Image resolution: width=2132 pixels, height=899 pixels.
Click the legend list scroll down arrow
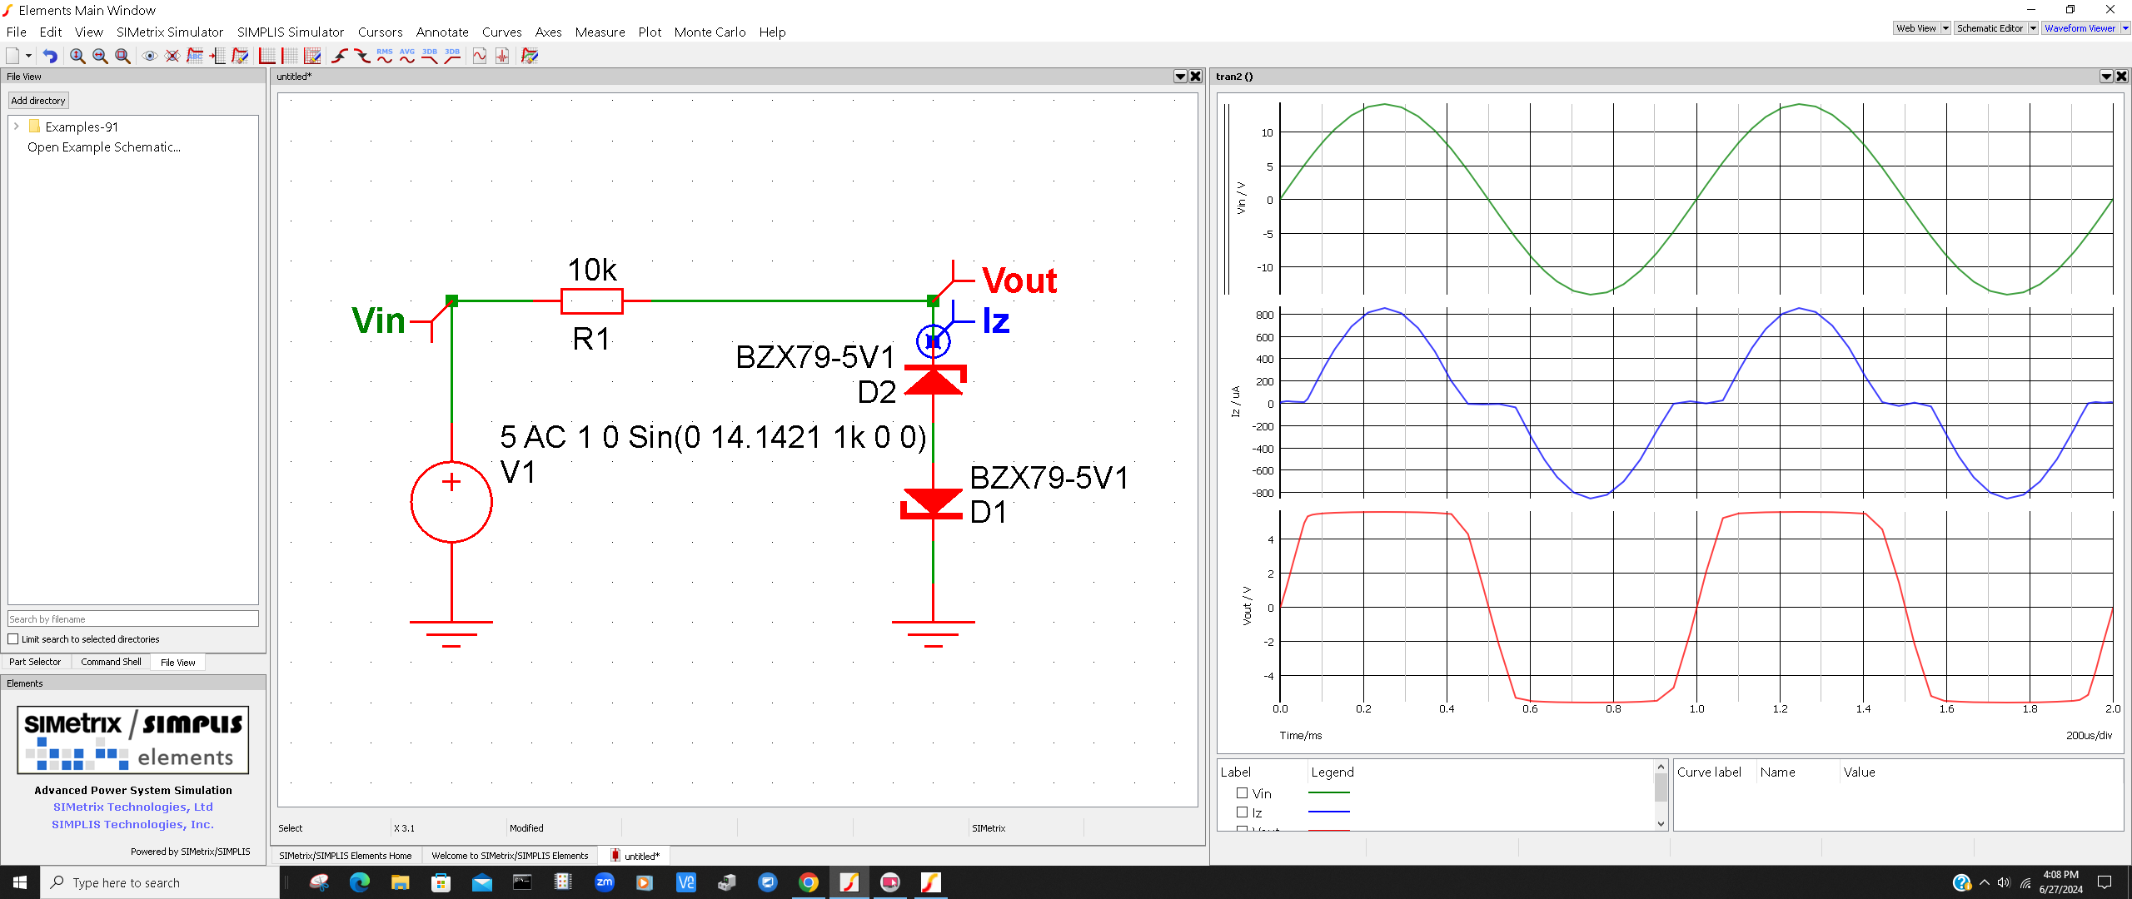[x=1661, y=824]
